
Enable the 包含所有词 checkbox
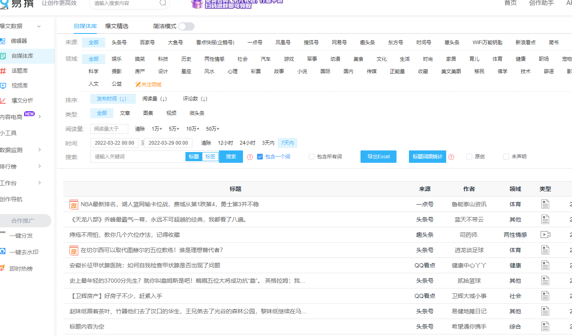click(x=312, y=157)
